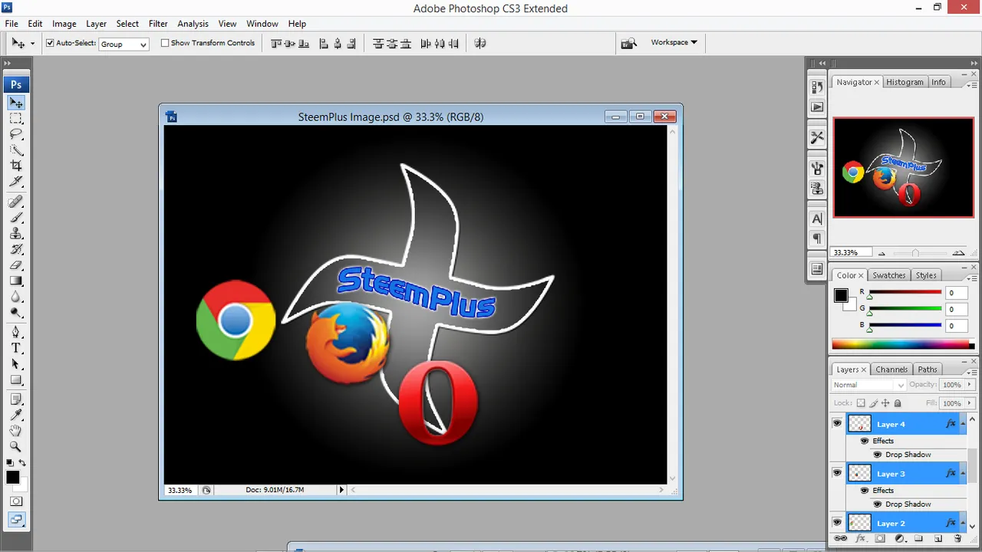The height and width of the screenshot is (552, 982).
Task: Open the layer Opacity slider arrow
Action: click(970, 385)
